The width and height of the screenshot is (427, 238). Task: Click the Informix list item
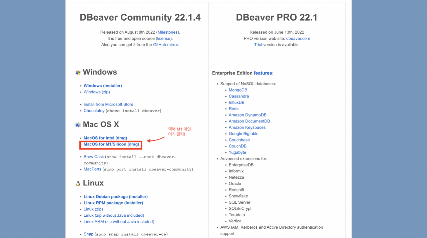coord(236,171)
